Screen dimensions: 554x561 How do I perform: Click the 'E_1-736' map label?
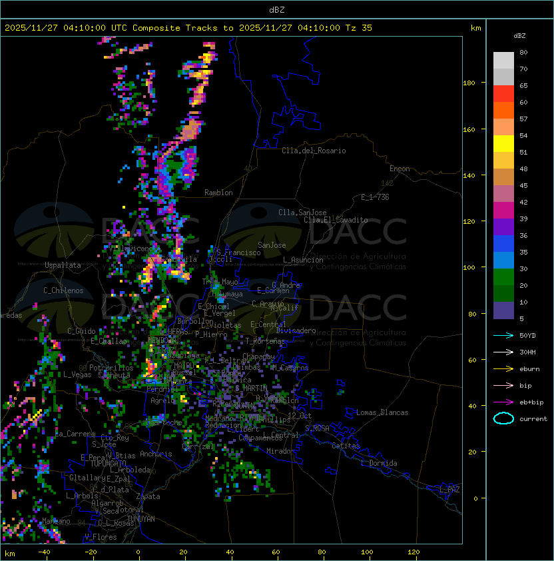tap(375, 197)
